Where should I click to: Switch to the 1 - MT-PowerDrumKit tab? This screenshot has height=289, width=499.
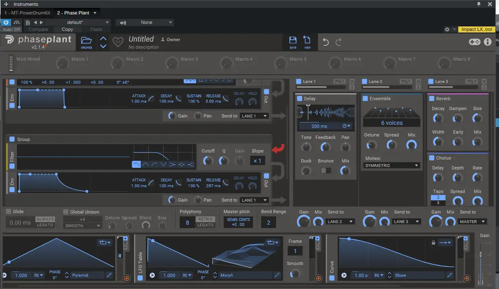coord(27,13)
